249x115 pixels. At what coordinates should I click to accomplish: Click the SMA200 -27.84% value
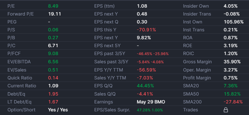[x=233, y=102]
